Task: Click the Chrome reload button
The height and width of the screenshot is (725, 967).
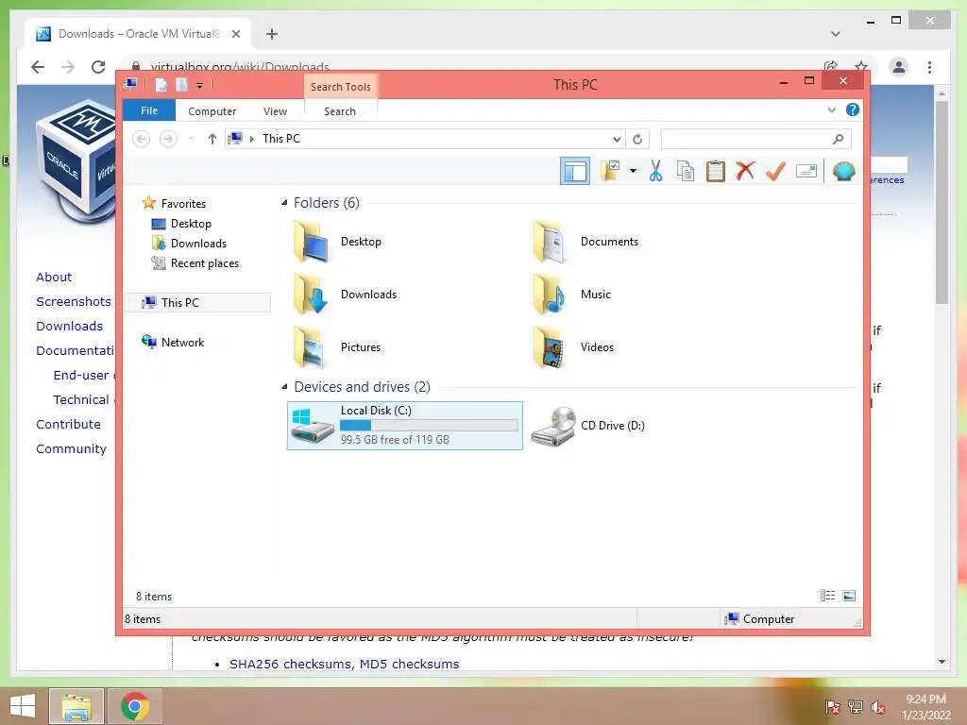Action: 98,67
